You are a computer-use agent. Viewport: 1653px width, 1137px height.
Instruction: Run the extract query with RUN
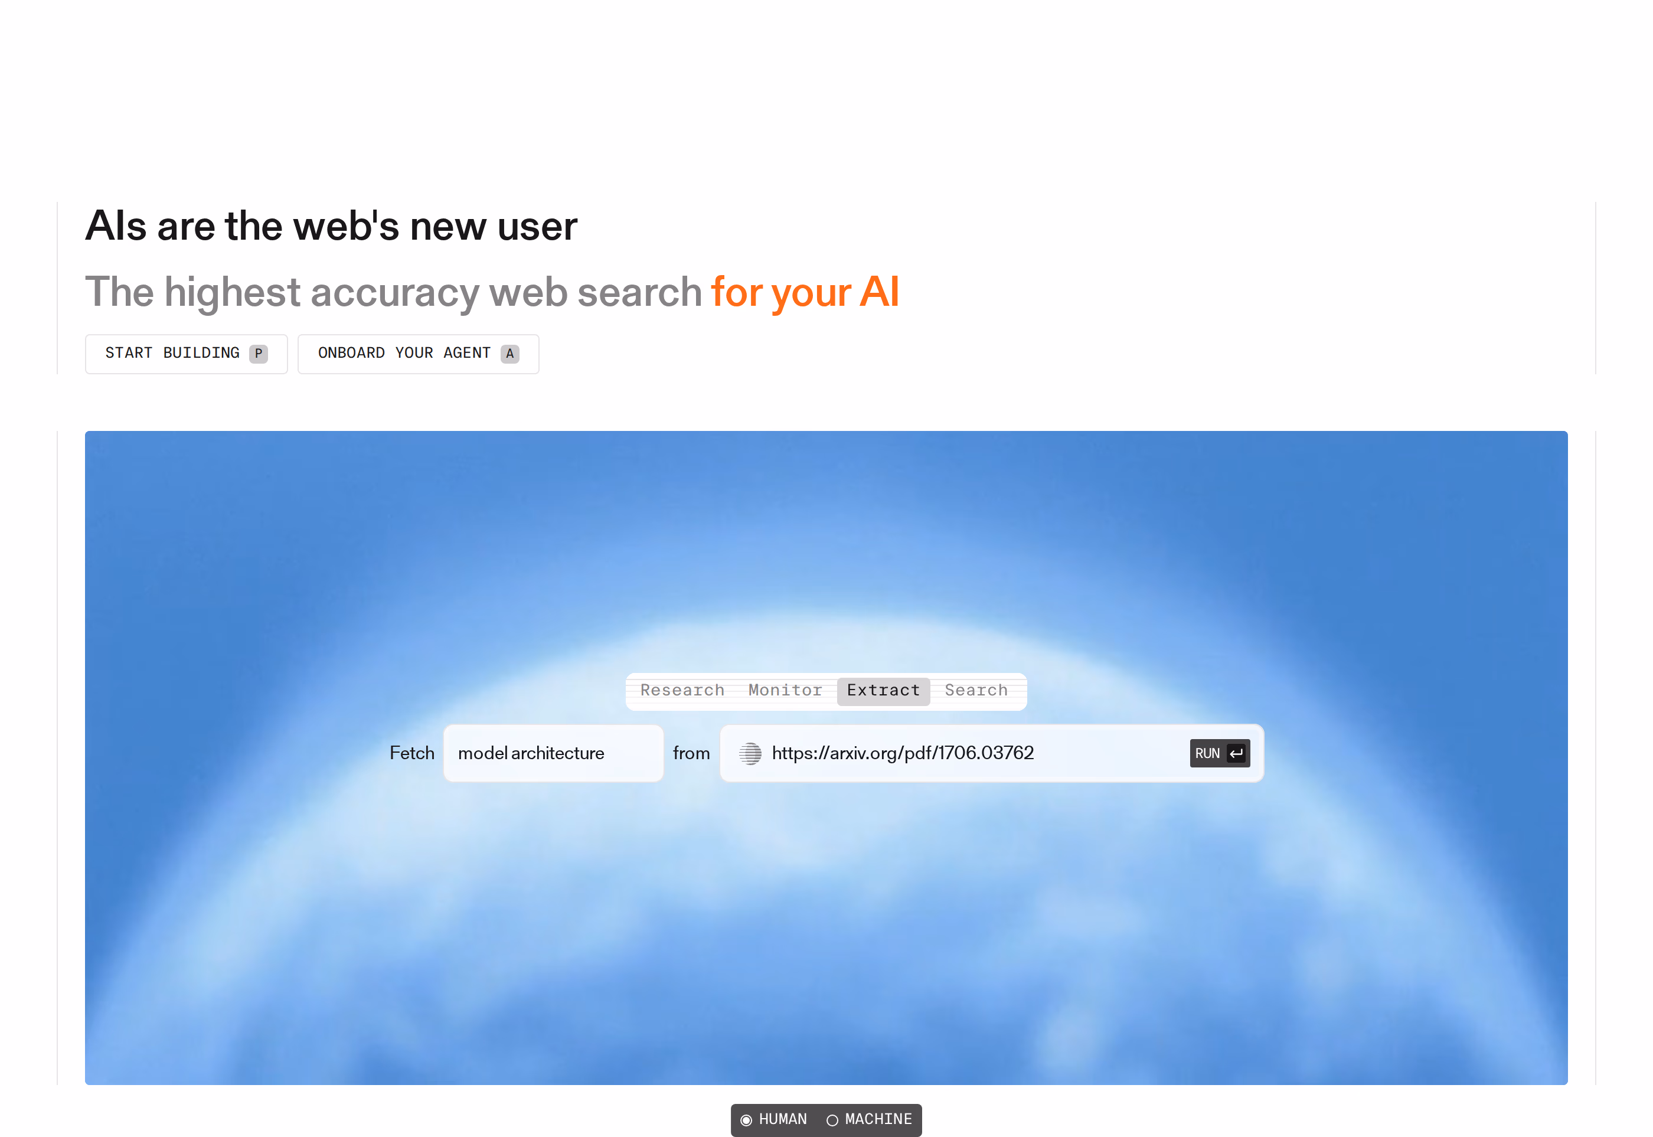pos(1219,753)
